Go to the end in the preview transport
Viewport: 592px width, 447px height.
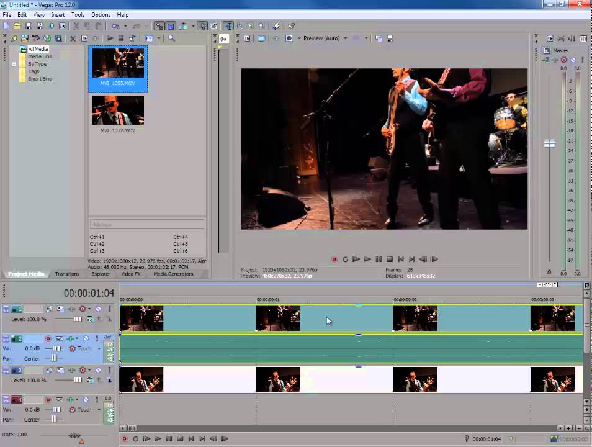(412, 260)
